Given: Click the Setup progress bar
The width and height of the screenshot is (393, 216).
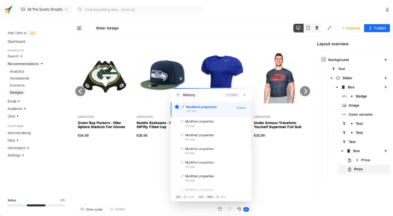Looking at the screenshot, I should (36, 206).
